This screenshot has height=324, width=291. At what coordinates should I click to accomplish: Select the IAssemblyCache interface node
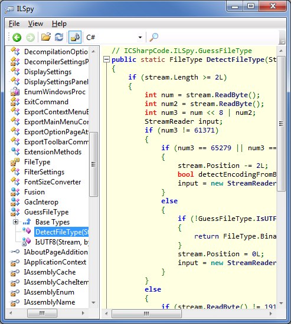pyautogui.click(x=50, y=272)
